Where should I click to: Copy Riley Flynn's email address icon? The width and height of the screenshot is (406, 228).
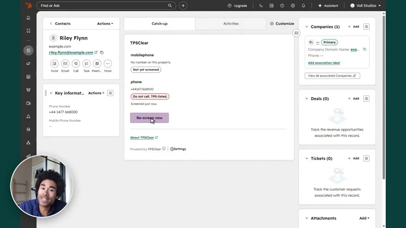102,52
